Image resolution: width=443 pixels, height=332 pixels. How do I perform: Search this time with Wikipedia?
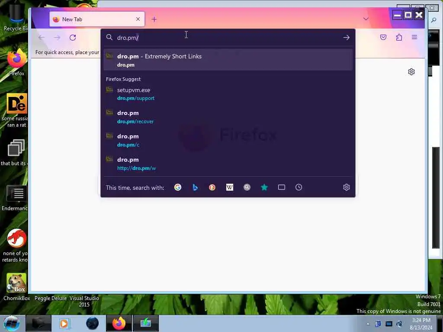[x=230, y=187]
